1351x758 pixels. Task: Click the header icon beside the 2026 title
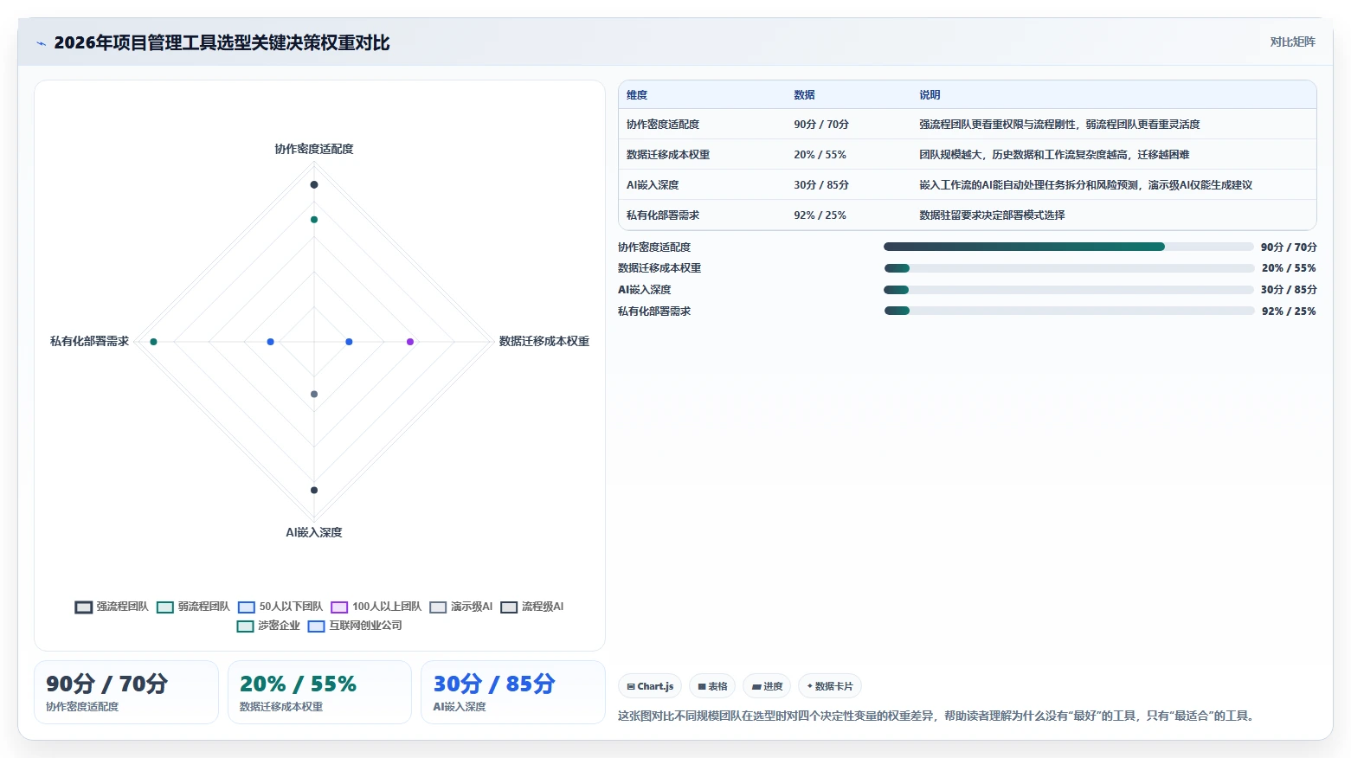click(41, 43)
